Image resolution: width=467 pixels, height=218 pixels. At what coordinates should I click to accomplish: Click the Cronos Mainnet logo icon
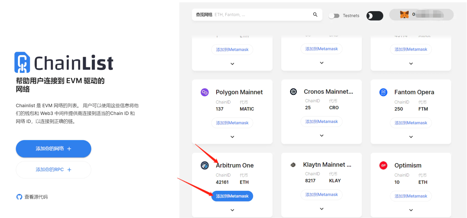point(293,92)
